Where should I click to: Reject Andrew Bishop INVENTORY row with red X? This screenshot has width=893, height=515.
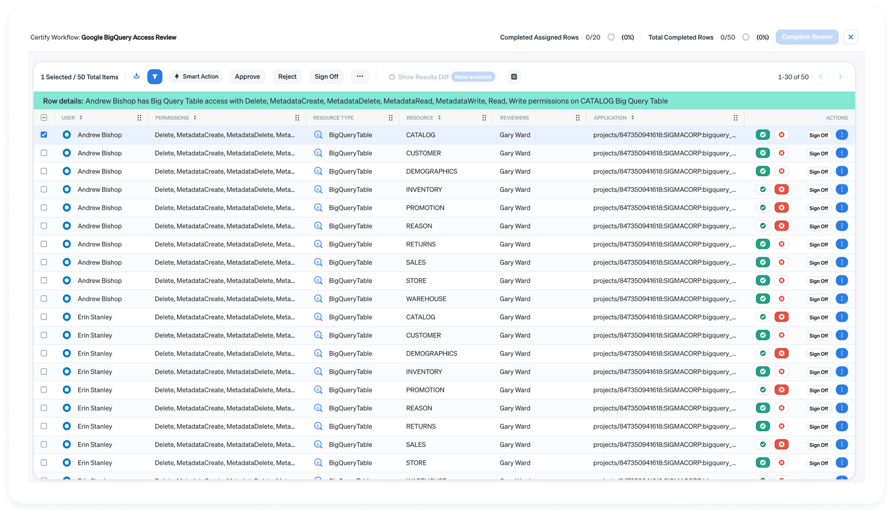pyautogui.click(x=781, y=190)
